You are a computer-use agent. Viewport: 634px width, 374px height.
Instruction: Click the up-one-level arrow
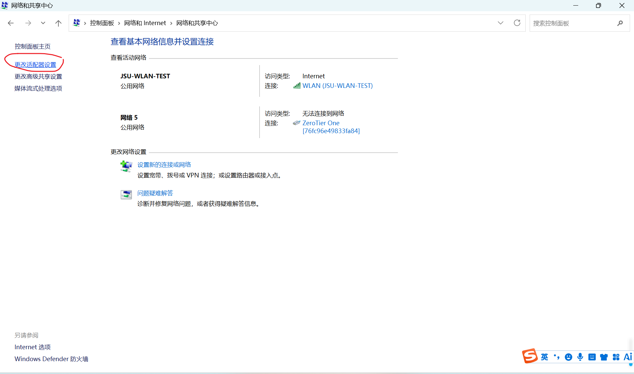(x=58, y=23)
